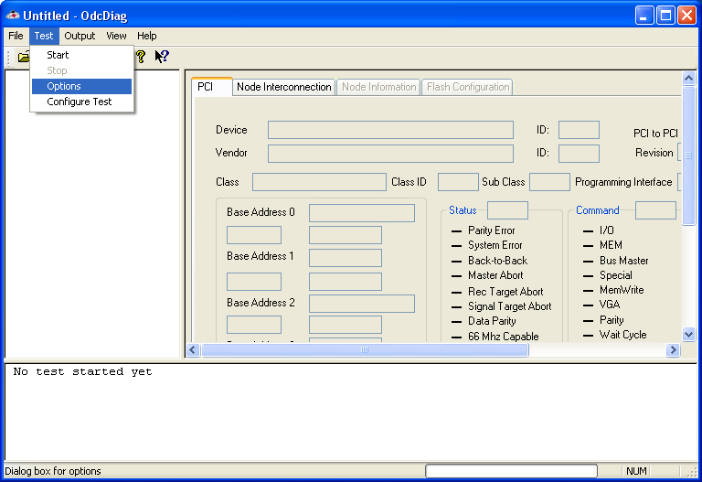The height and width of the screenshot is (482, 702).
Task: Click the status bar progress field
Action: (511, 471)
